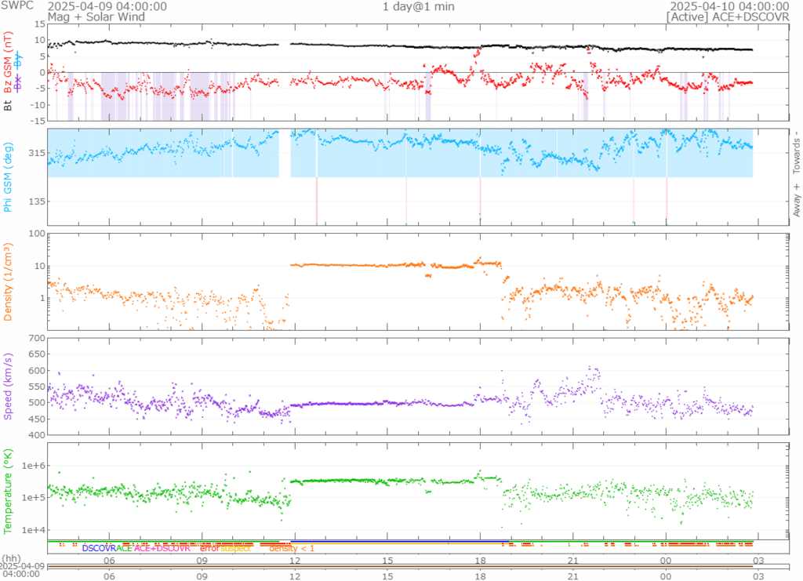Click the 'Towards -' label on right edge
This screenshot has height=581, width=803.
coord(796,151)
